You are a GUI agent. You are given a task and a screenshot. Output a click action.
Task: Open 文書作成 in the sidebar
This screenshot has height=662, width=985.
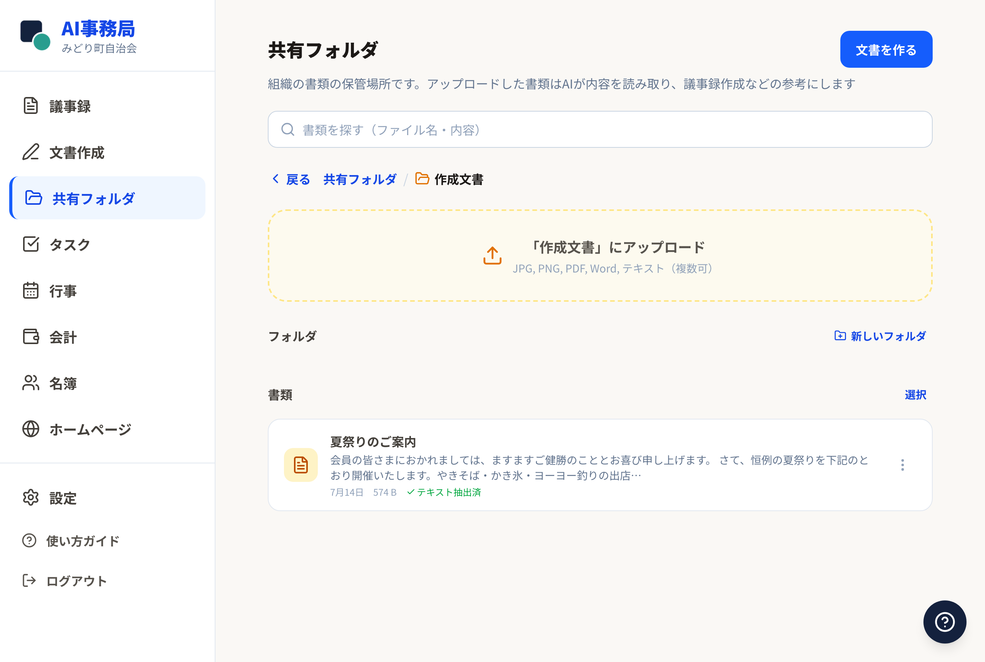click(x=107, y=152)
